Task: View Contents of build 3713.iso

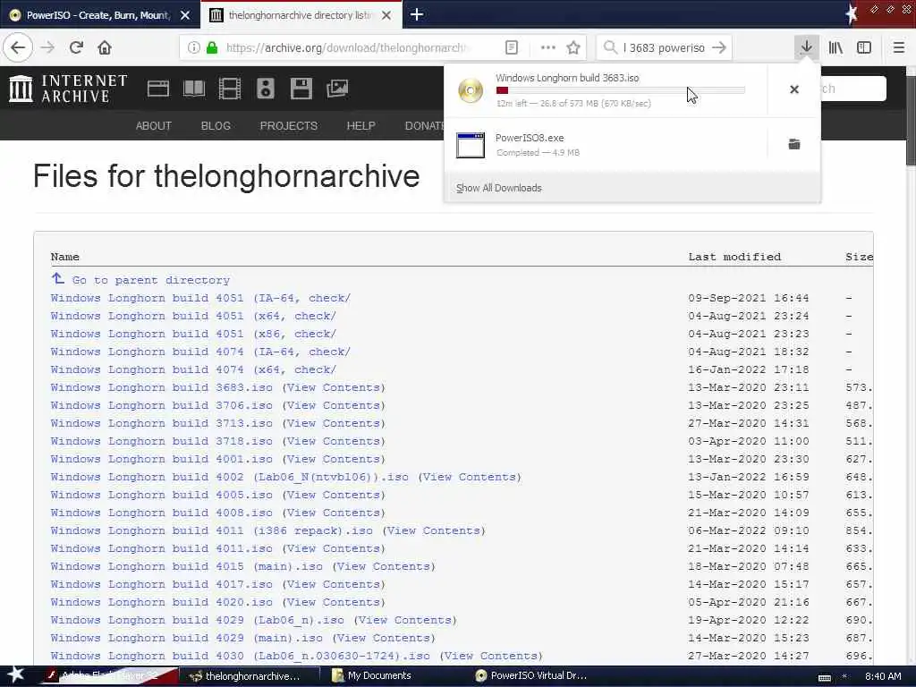Action: pos(334,423)
